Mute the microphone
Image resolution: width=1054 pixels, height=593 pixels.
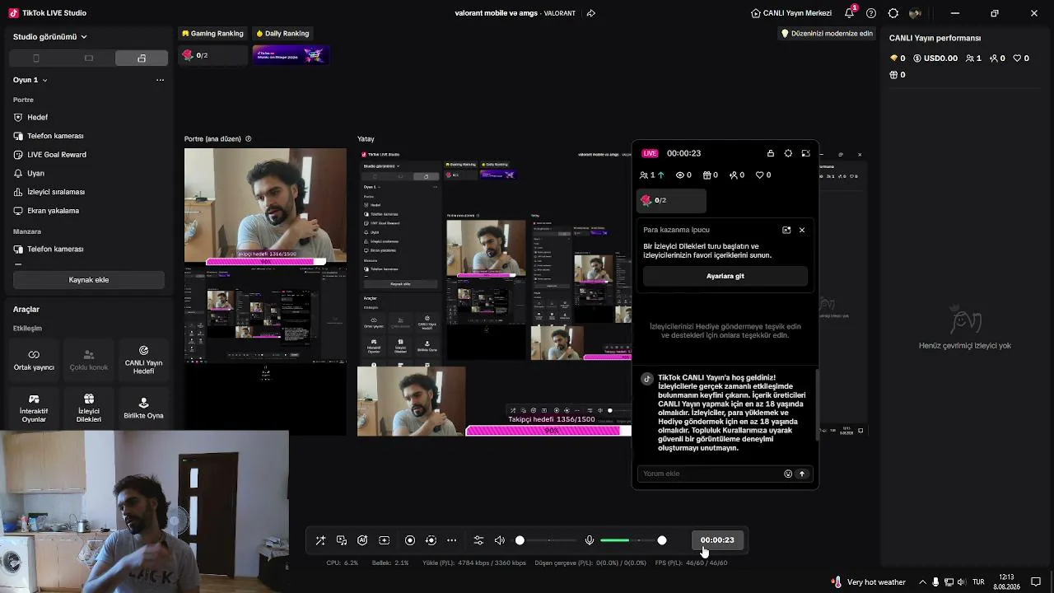(590, 540)
